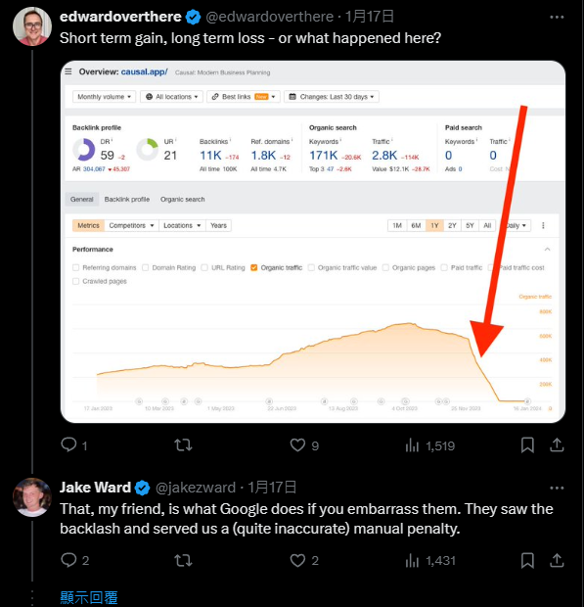The width and height of the screenshot is (584, 607).
Task: Click 顯示回覆 to show replies
Action: (x=89, y=598)
